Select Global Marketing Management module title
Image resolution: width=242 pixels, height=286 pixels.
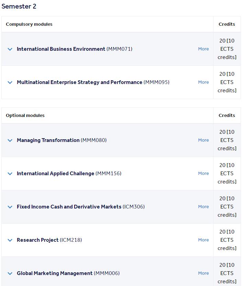point(55,273)
